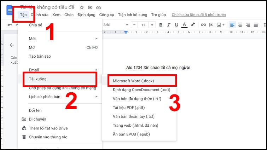Download as Trang web (.html, đã nén)
The width and height of the screenshot is (267, 150).
pyautogui.click(x=139, y=126)
